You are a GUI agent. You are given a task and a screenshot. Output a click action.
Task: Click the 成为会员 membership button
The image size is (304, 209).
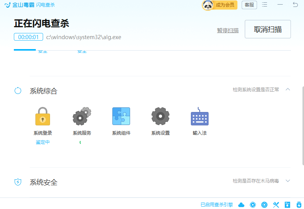point(225,5)
